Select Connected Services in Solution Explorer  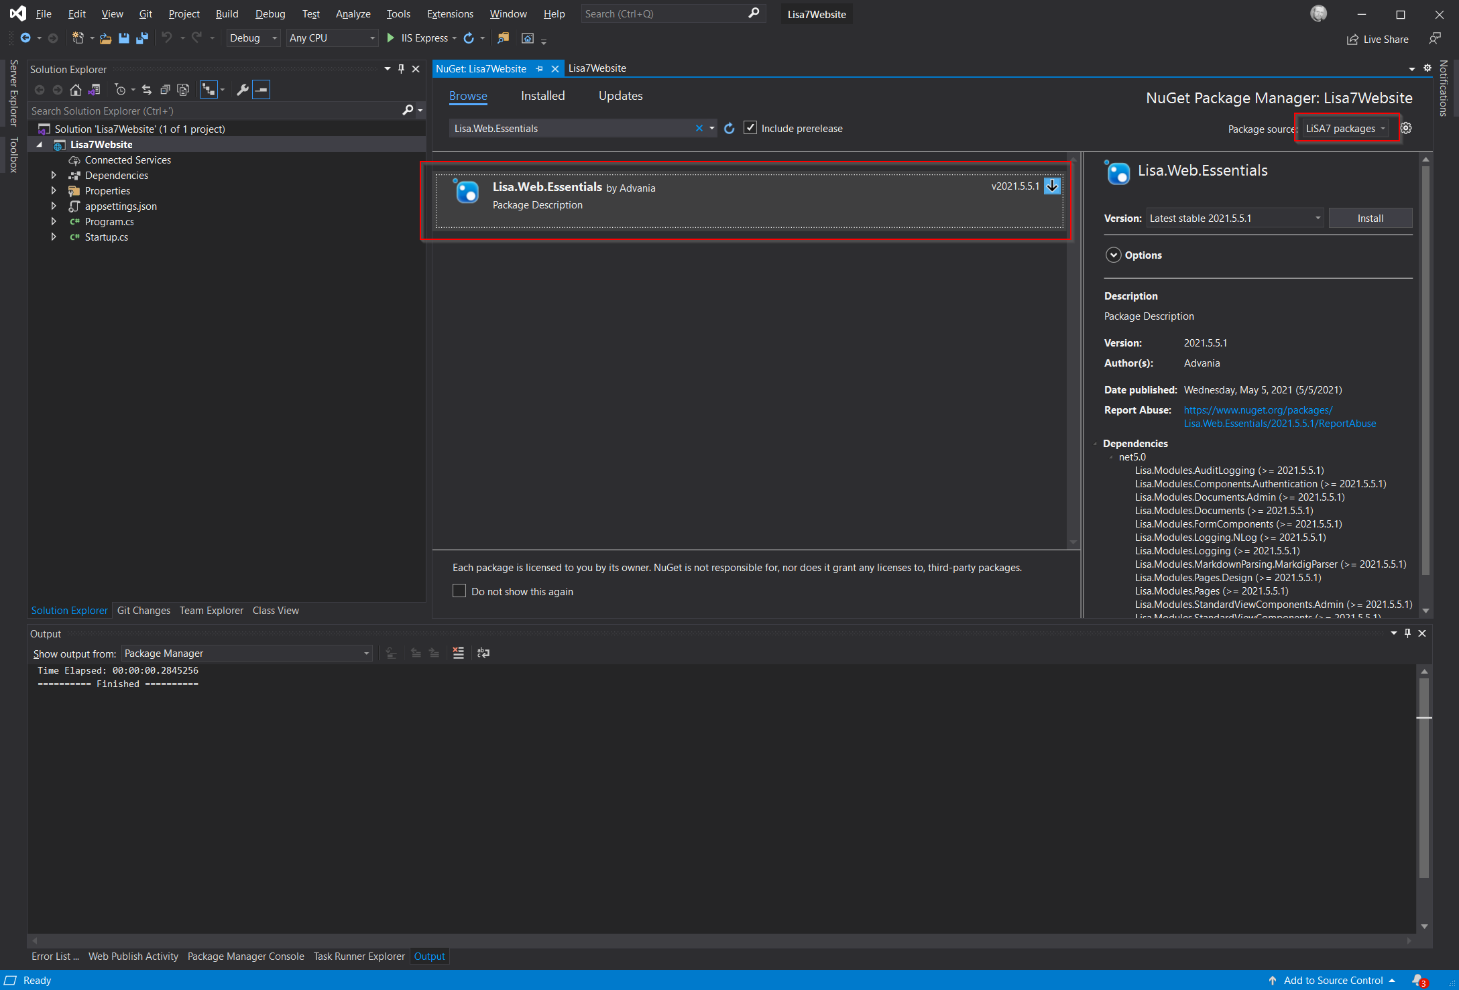[x=127, y=160]
